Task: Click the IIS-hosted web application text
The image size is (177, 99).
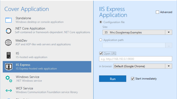Action: coord(32,57)
